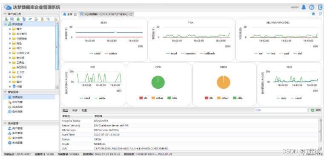Toggle commit legend in TRX chart
This screenshot has height=158, width=327.
[188, 54]
